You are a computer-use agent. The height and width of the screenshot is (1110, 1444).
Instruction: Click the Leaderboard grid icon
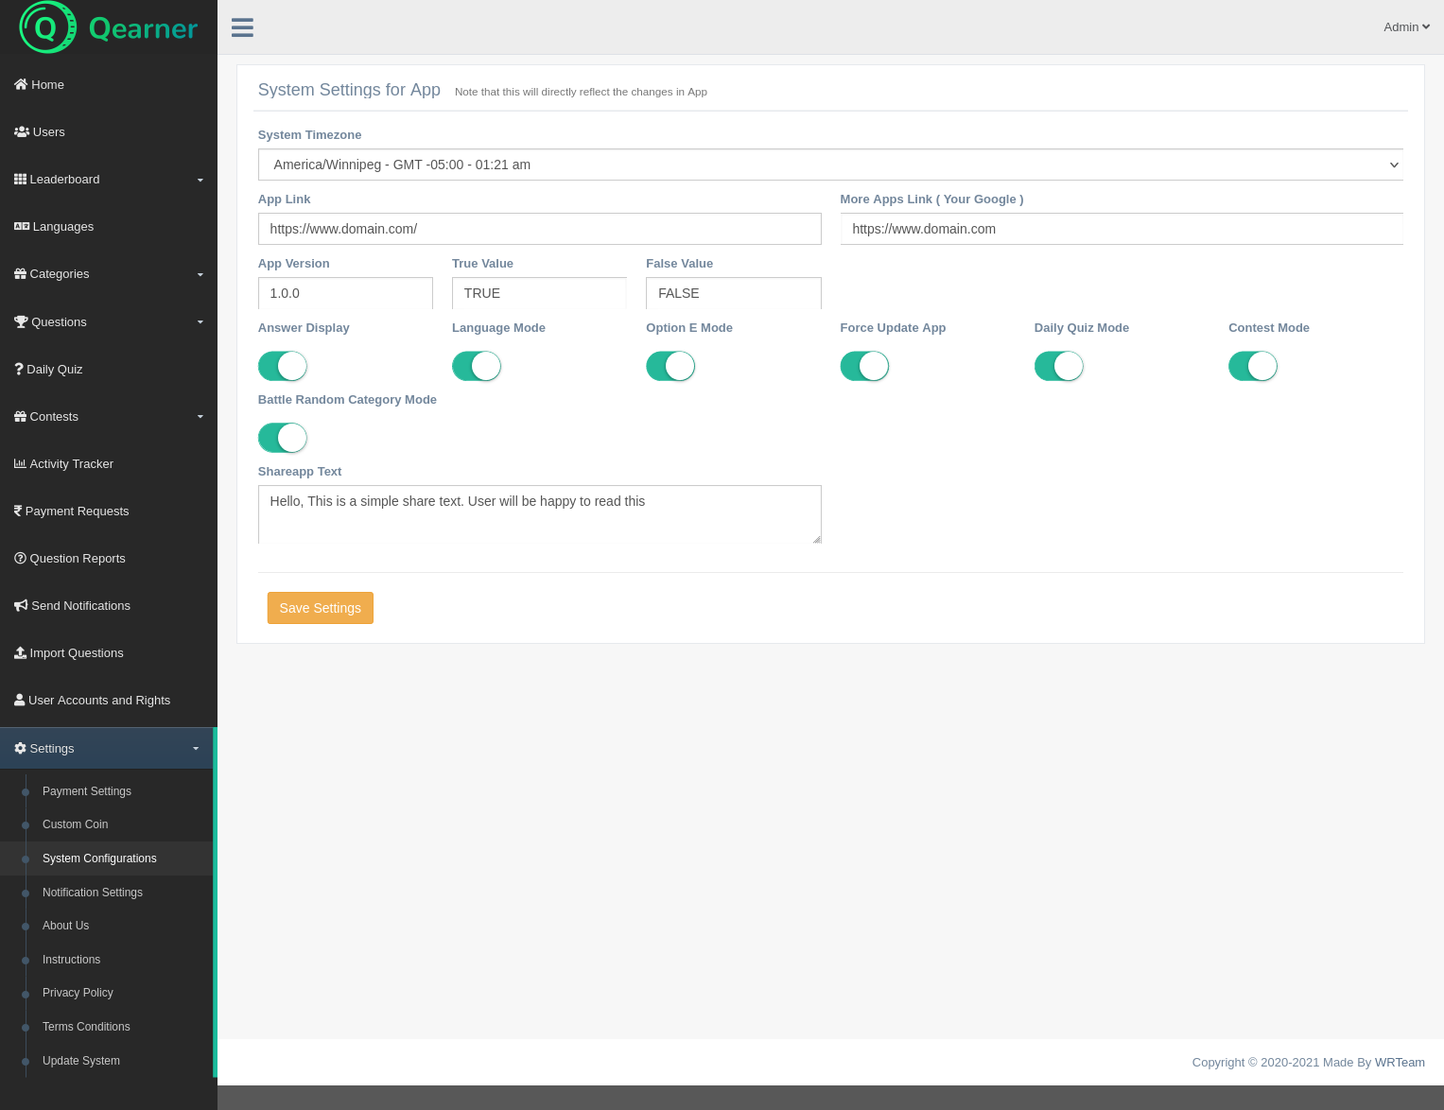click(20, 179)
